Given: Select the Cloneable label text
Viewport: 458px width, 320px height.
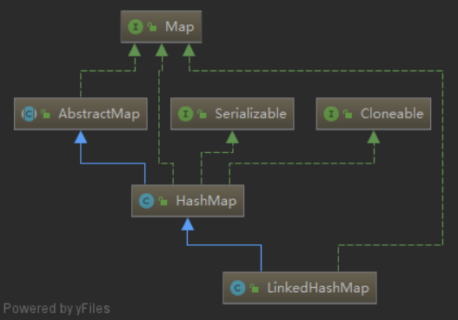Looking at the screenshot, I should pyautogui.click(x=392, y=113).
